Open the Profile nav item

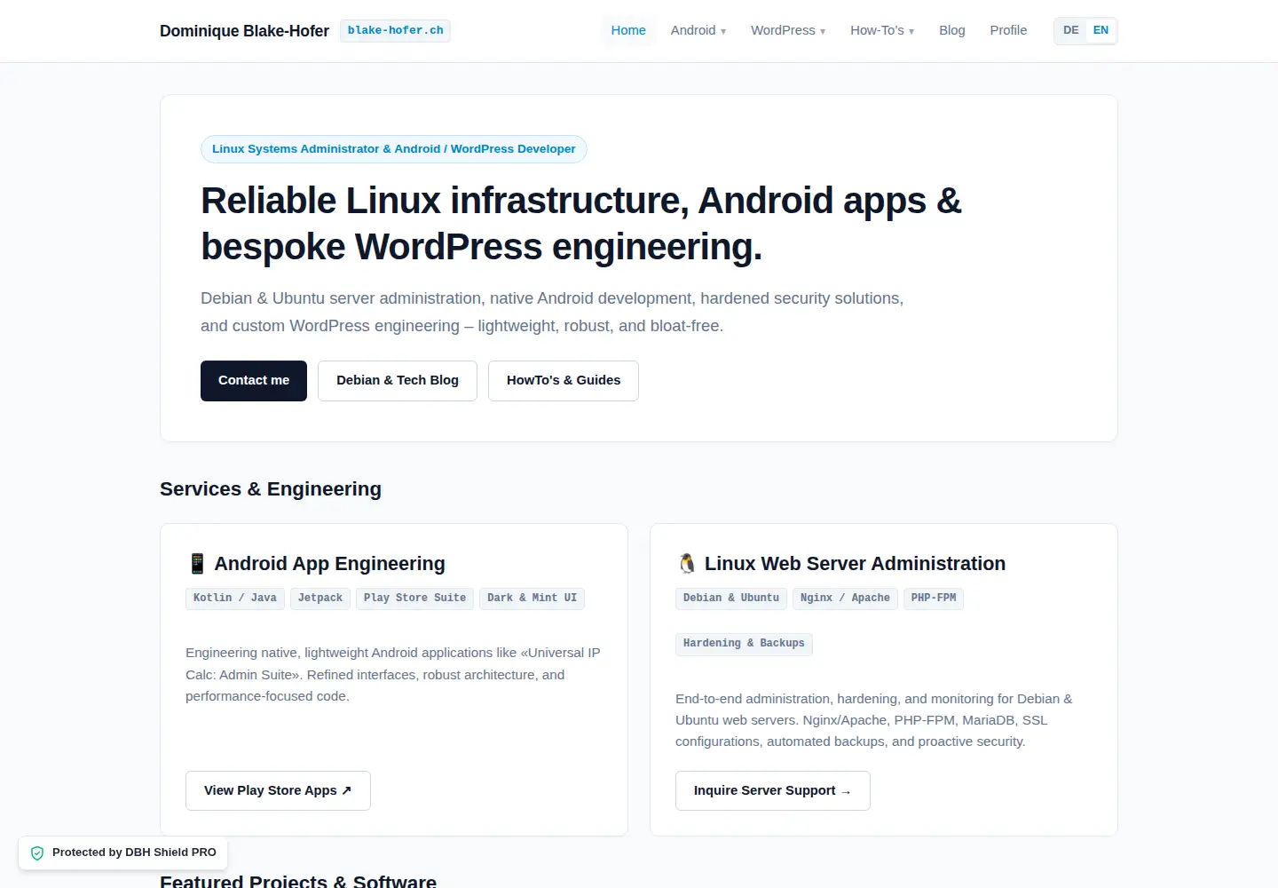1008,30
